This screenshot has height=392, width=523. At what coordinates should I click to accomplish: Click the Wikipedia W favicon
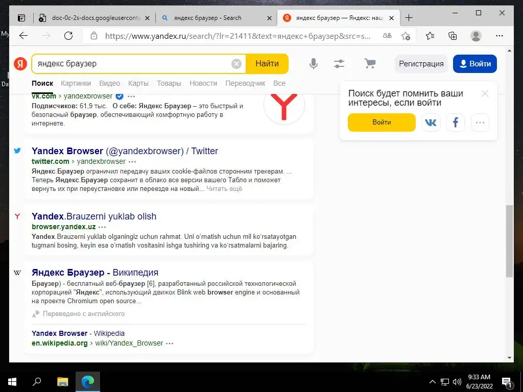pos(17,273)
